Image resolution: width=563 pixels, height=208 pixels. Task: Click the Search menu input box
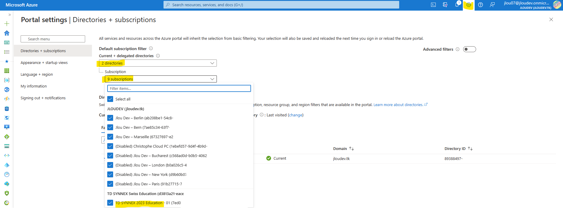point(53,39)
